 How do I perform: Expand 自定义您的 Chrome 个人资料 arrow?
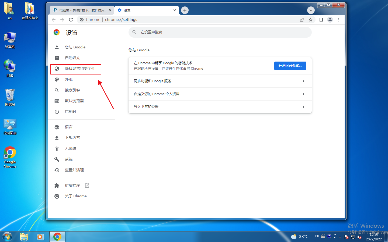[304, 94]
